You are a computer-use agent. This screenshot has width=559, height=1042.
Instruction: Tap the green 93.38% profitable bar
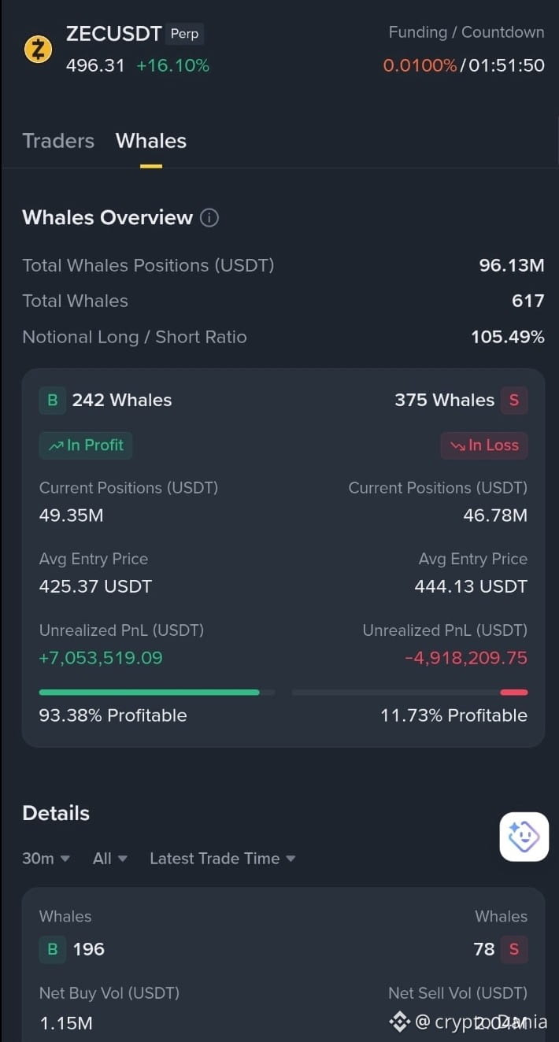coord(149,693)
